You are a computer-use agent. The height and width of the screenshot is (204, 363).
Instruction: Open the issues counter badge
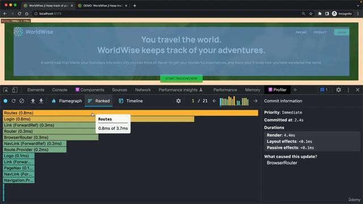[324, 90]
